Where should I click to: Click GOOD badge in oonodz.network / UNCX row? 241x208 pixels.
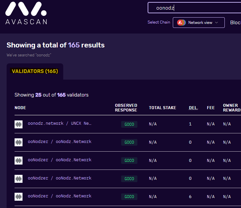click(x=129, y=124)
